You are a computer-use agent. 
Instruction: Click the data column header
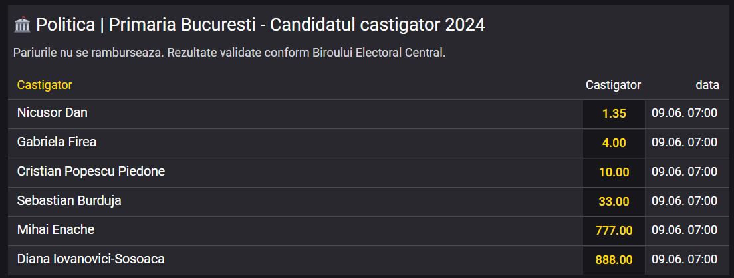tap(707, 85)
